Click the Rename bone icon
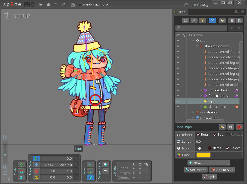 (230, 127)
